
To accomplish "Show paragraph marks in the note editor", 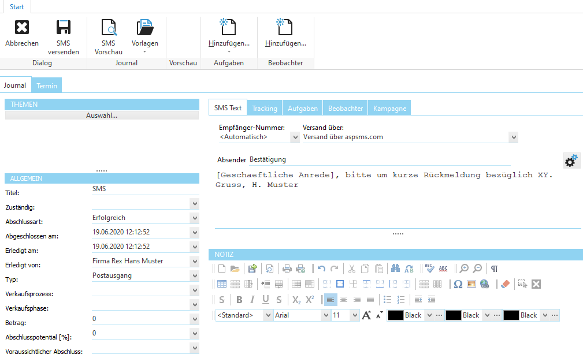I will 493,267.
